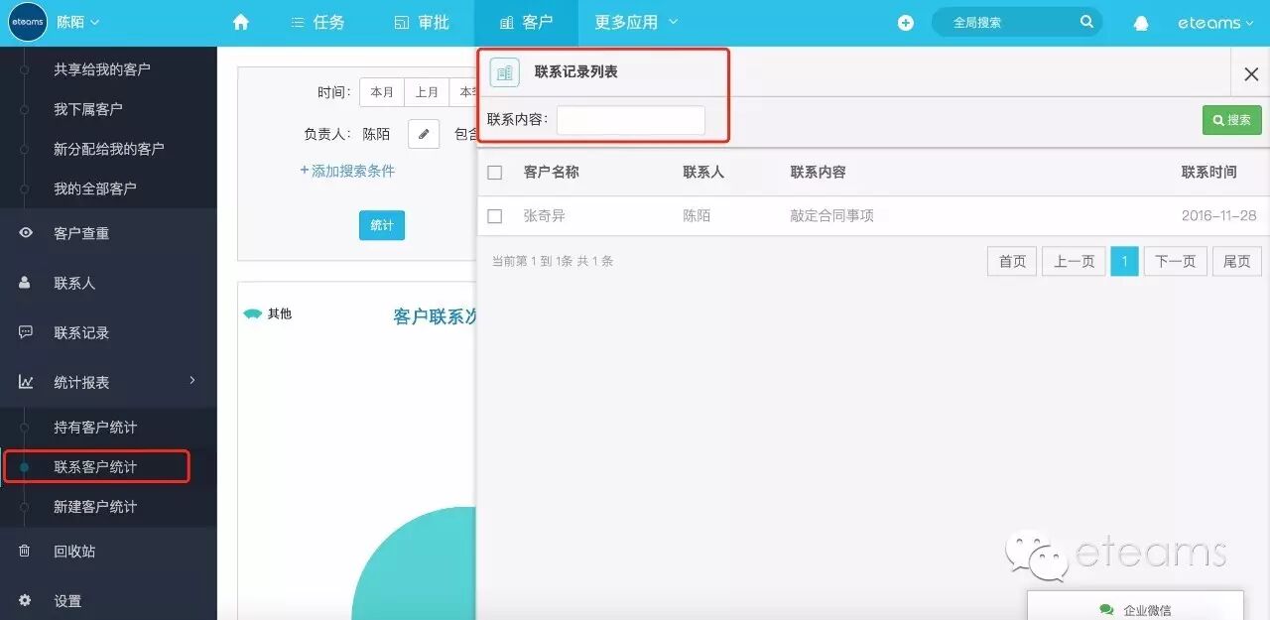Go to 下一页 pagination button
1270x620 pixels.
(x=1176, y=262)
